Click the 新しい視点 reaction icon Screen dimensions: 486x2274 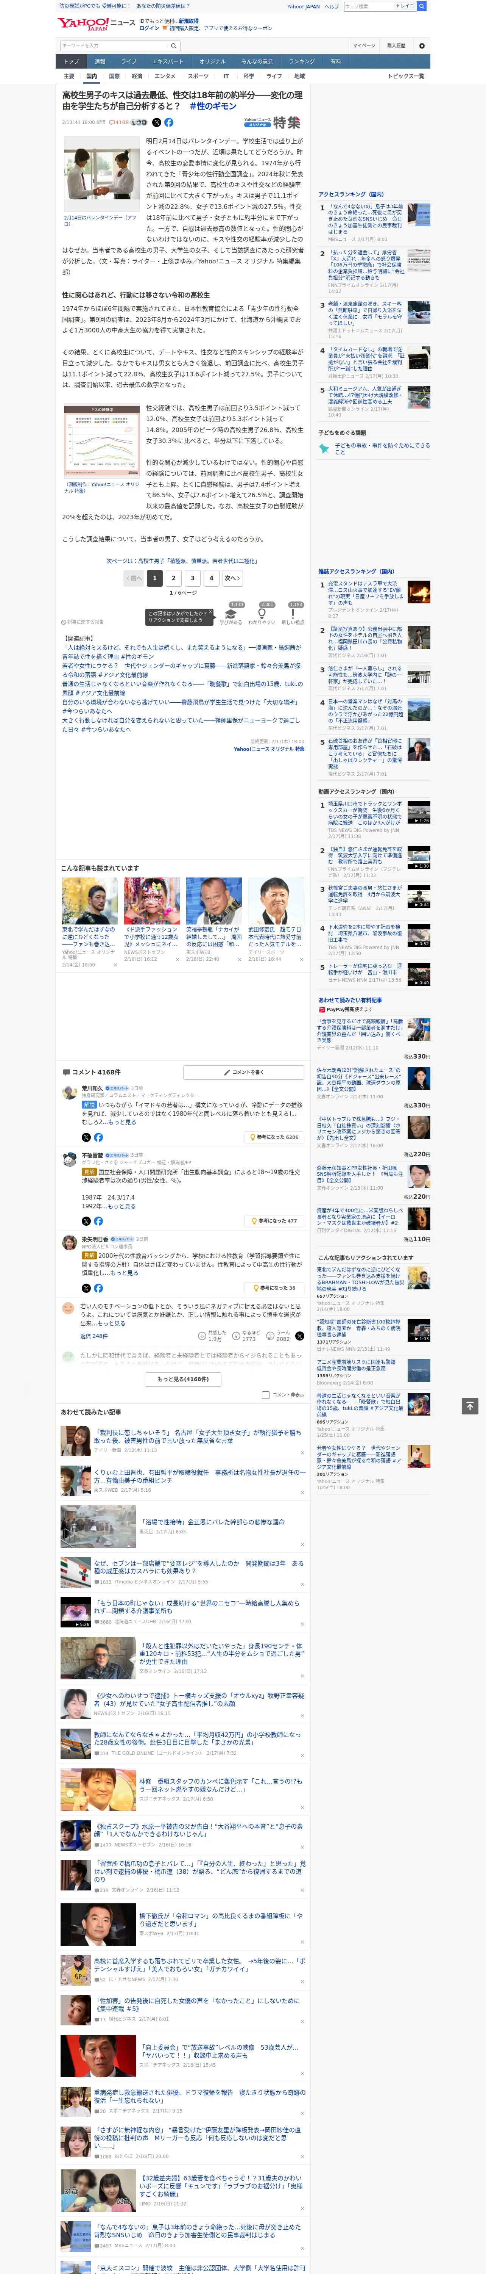293,614
